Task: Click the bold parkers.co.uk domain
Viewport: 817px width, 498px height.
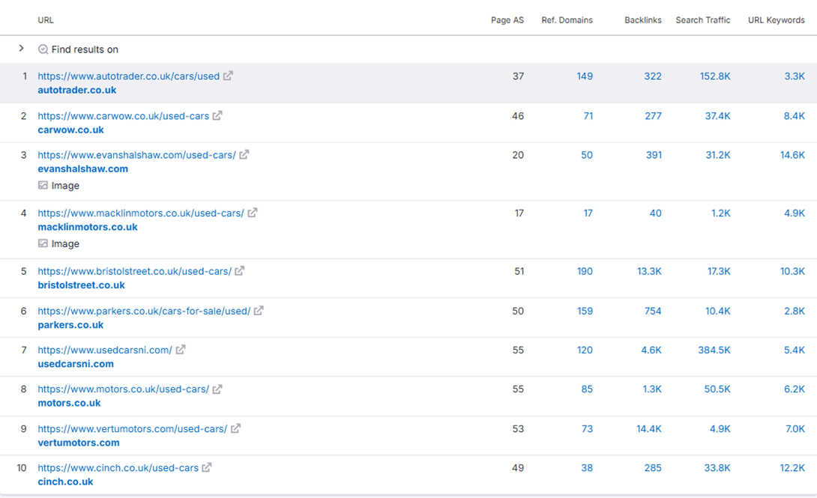Action: click(71, 325)
